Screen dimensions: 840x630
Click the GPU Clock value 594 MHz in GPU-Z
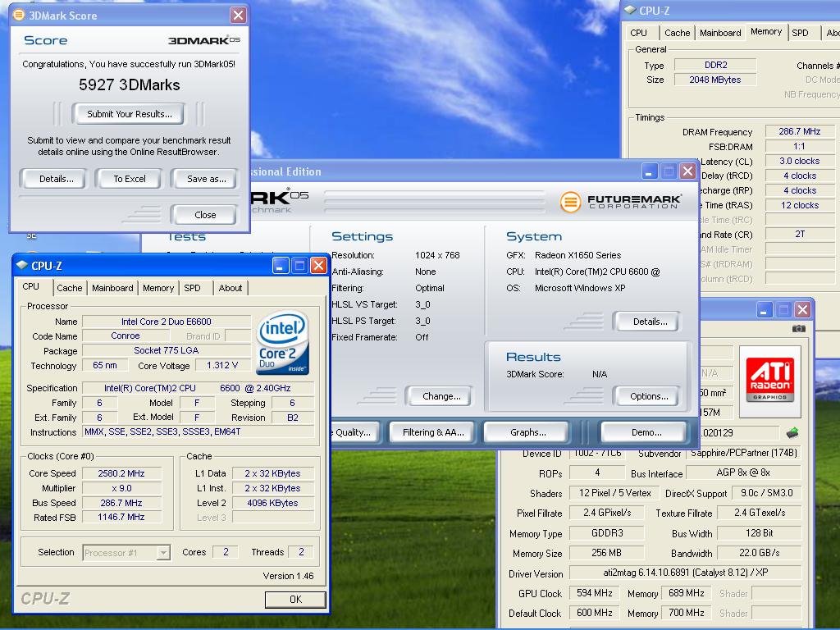click(594, 593)
